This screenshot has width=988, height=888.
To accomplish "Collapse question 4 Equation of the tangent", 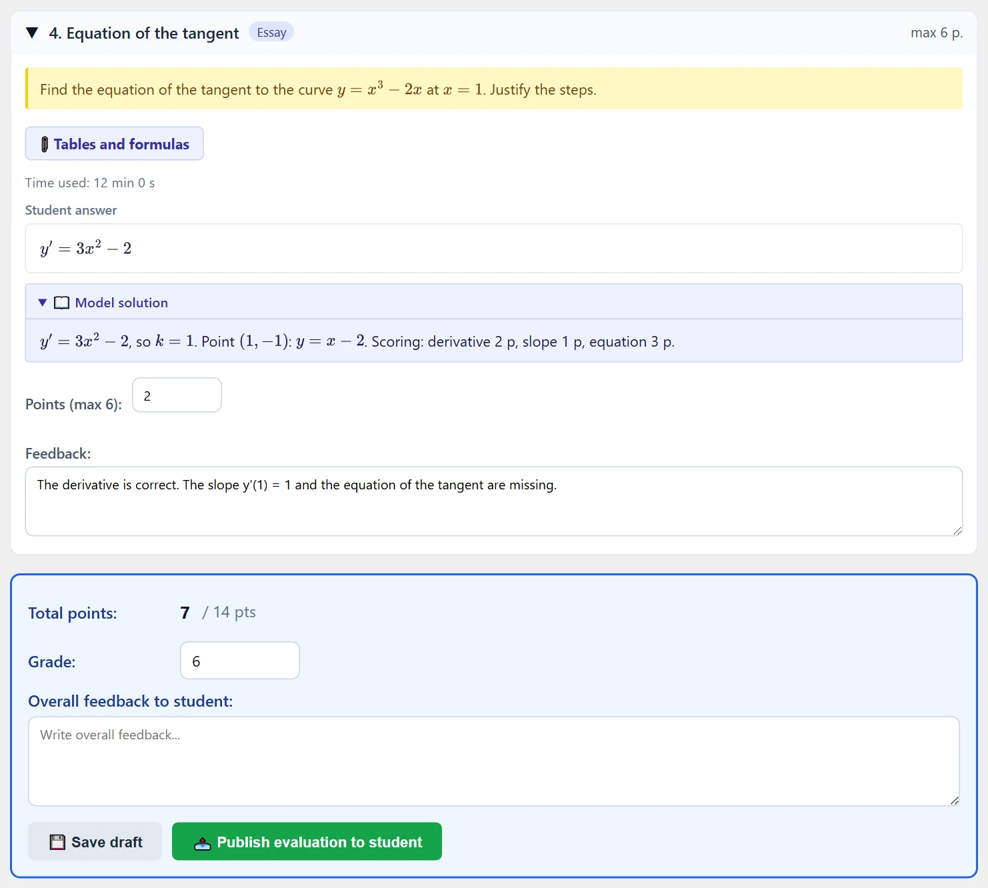I will click(x=32, y=33).
